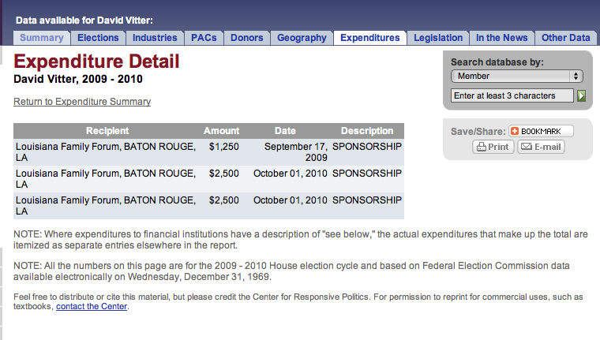
Task: View the Geography tab
Action: [302, 38]
